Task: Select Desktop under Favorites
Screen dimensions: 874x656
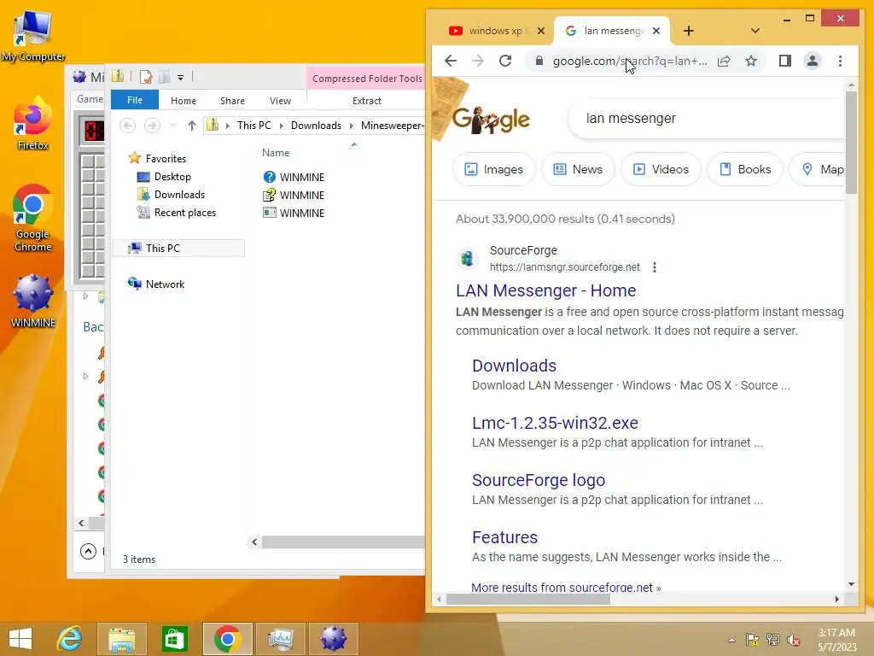Action: click(x=172, y=177)
